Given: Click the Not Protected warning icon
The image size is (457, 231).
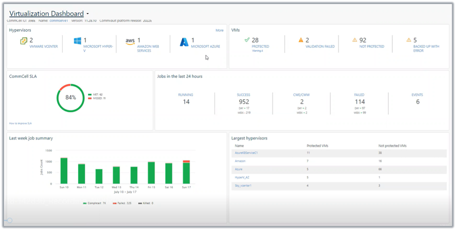Looking at the screenshot, I should pyautogui.click(x=354, y=40).
